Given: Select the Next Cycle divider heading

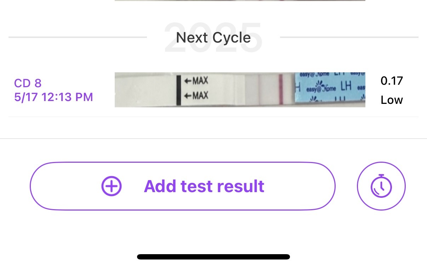Looking at the screenshot, I should (213, 37).
